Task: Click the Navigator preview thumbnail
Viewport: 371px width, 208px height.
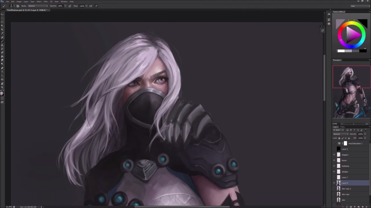Action: tap(351, 92)
